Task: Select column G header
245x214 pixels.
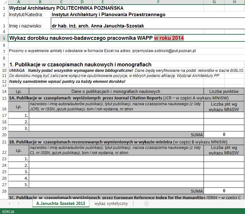Action: tap(214, 2)
